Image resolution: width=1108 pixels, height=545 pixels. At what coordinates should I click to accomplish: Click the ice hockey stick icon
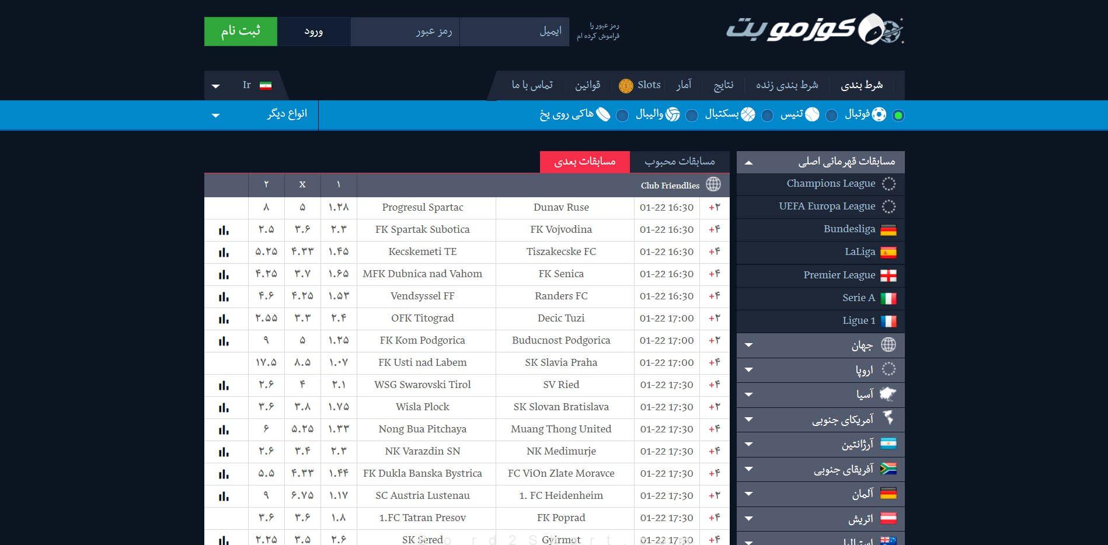pos(603,114)
